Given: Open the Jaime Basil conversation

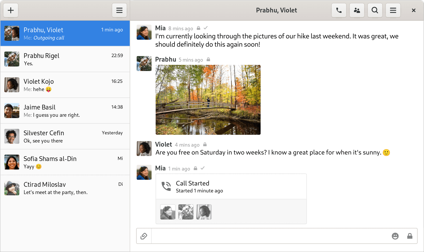Looking at the screenshot, I should (x=65, y=111).
